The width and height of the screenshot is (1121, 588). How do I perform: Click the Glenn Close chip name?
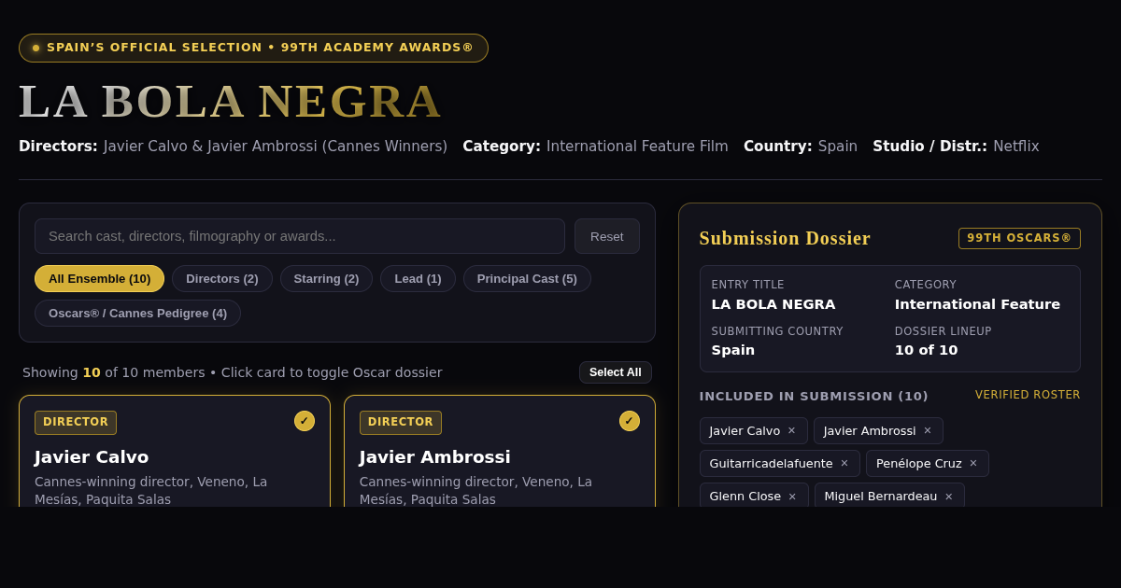coord(745,496)
